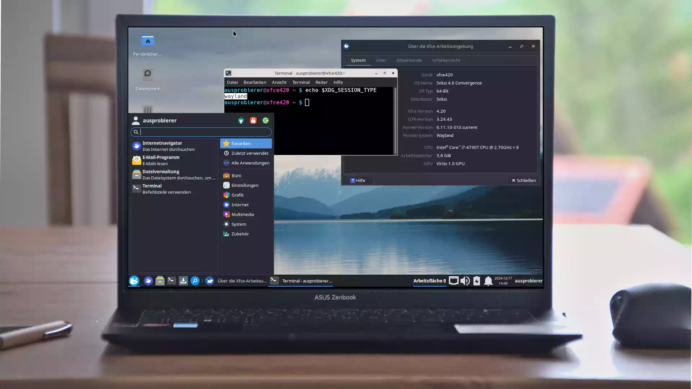
Task: Open the Whisker menu button in the panel
Action: click(x=134, y=281)
